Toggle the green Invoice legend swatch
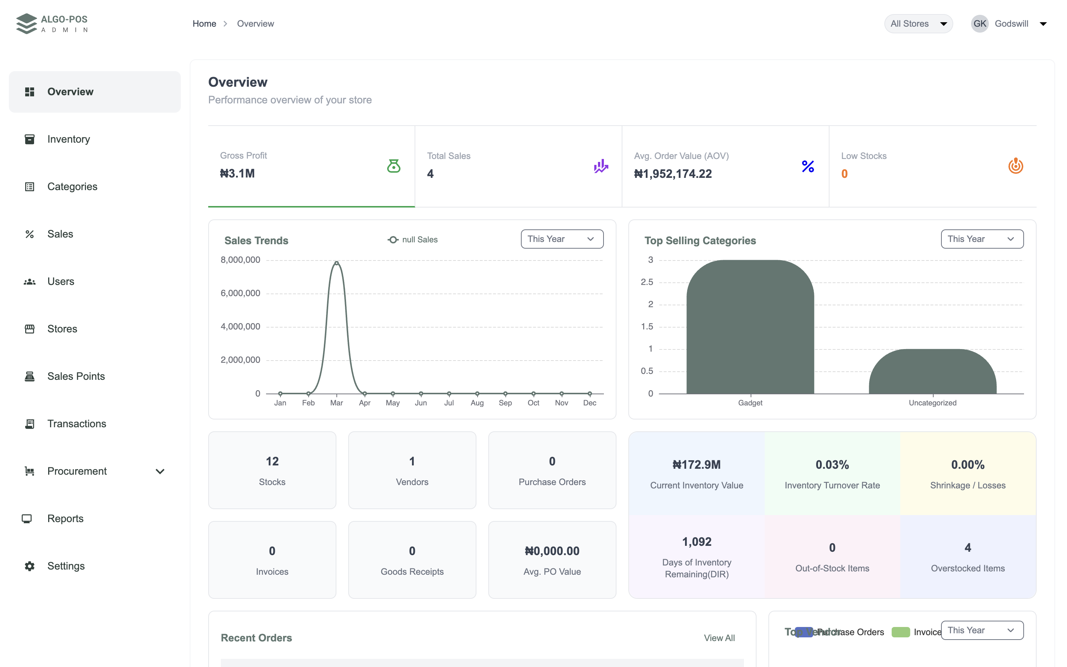This screenshot has width=1067, height=667. pos(900,632)
